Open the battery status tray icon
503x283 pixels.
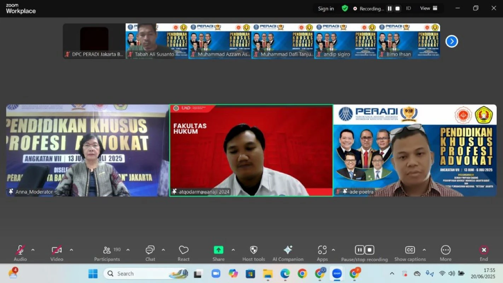[x=461, y=273]
